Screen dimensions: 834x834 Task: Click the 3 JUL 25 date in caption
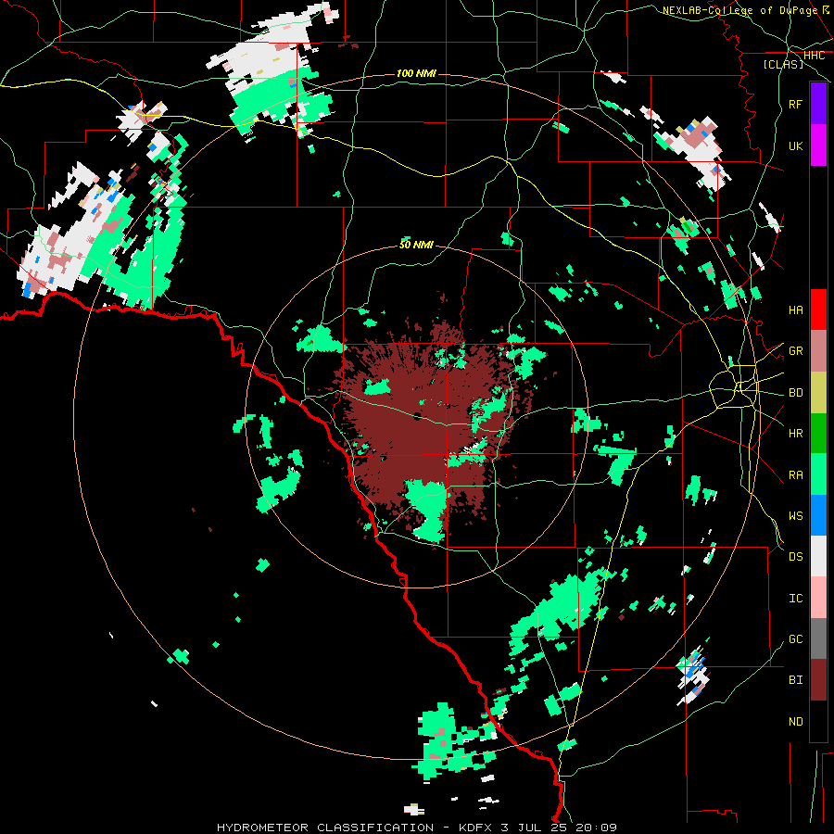pyautogui.click(x=534, y=828)
